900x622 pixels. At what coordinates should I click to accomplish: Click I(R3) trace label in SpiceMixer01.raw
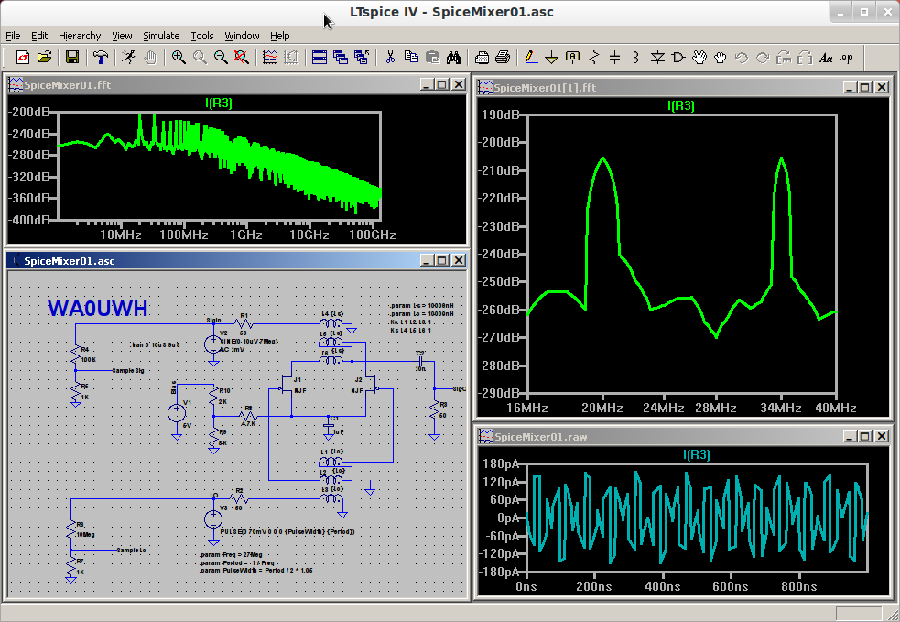(x=697, y=454)
